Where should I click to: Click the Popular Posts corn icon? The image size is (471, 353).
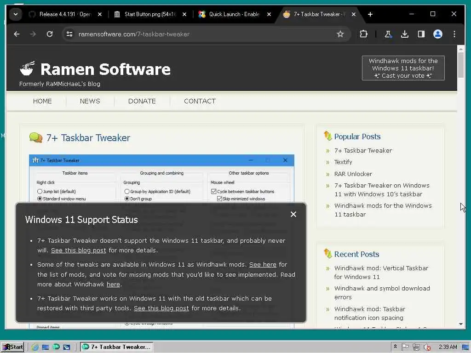[x=327, y=136]
